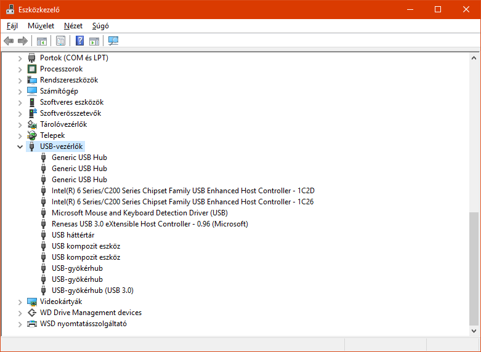Open the Properties toolbar icon

click(61, 41)
